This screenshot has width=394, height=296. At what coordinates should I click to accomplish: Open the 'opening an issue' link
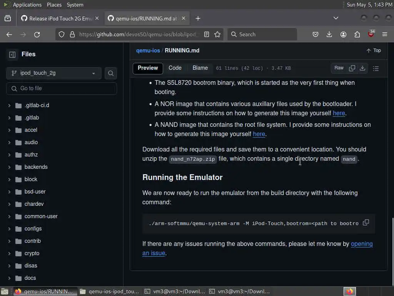click(362, 244)
